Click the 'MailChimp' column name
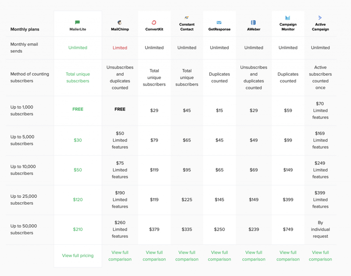The image size is (351, 276). (x=120, y=29)
